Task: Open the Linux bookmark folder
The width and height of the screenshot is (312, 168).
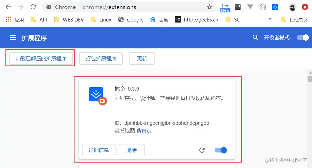Action: tap(101, 20)
